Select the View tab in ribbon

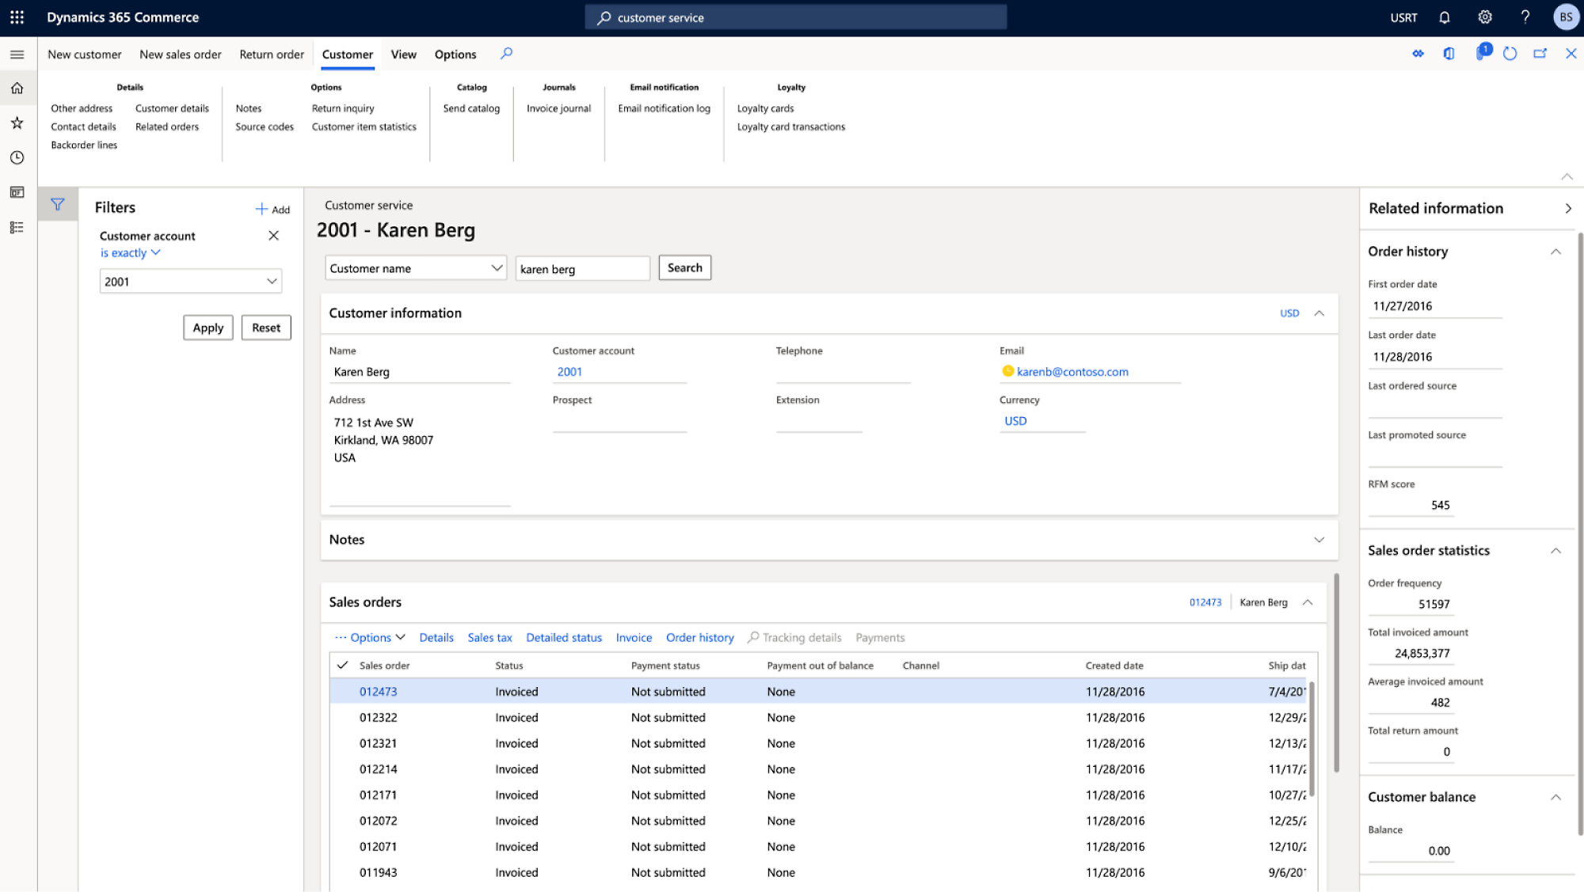click(404, 53)
